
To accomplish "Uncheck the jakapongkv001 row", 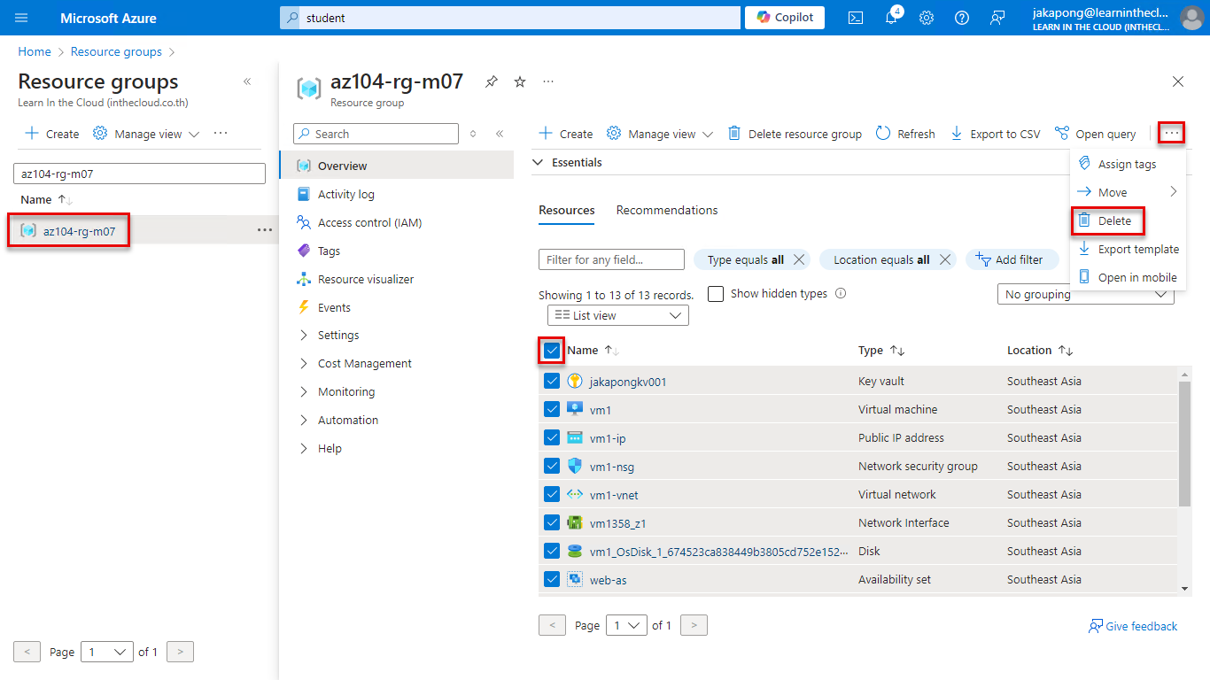I will coord(552,382).
